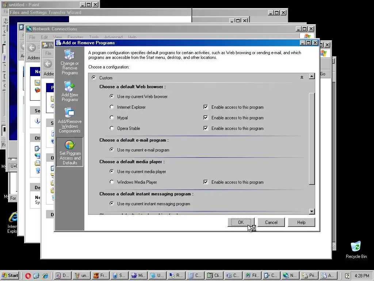Switch to the 'Mi...' taskbar button
Viewport: 374px width, 281px height.
[x=138, y=276]
